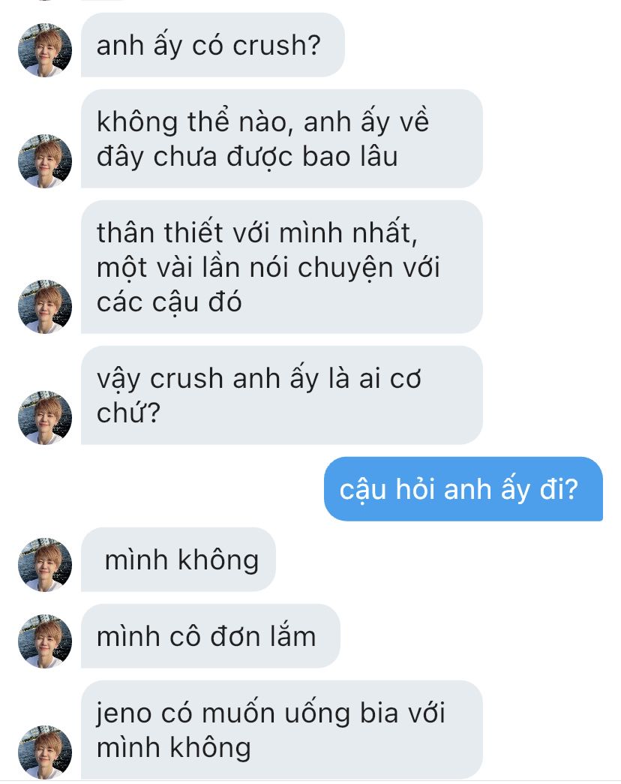Select the "anh ấy có crush?" message bubble

tap(212, 45)
